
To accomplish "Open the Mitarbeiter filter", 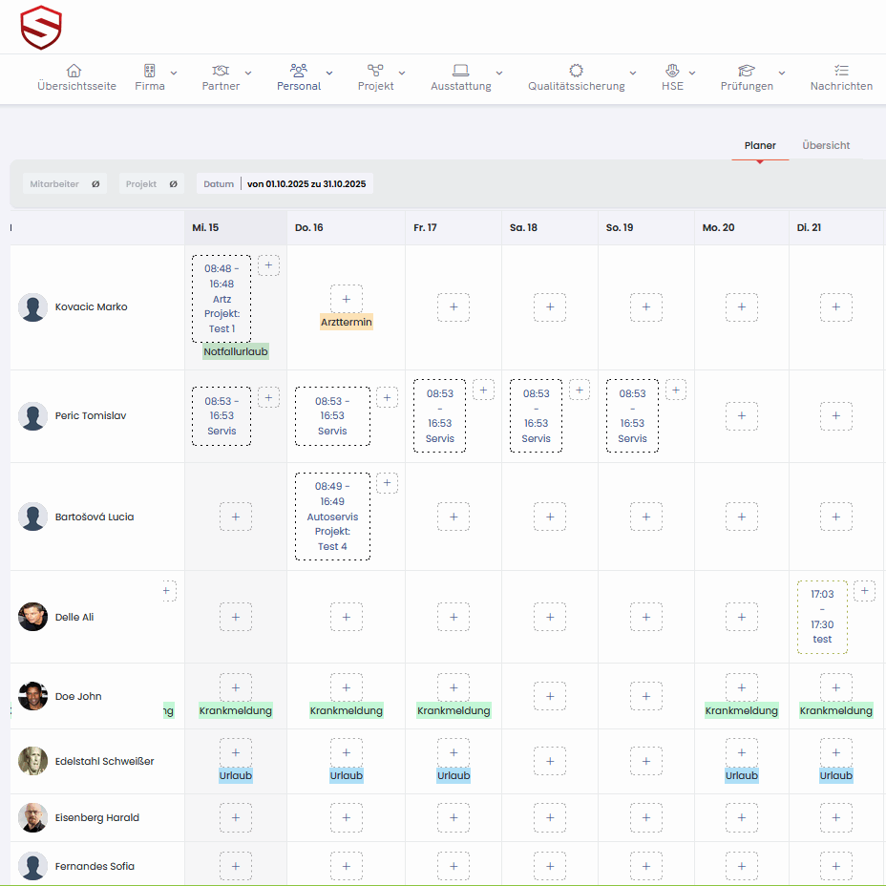I will click(x=64, y=184).
